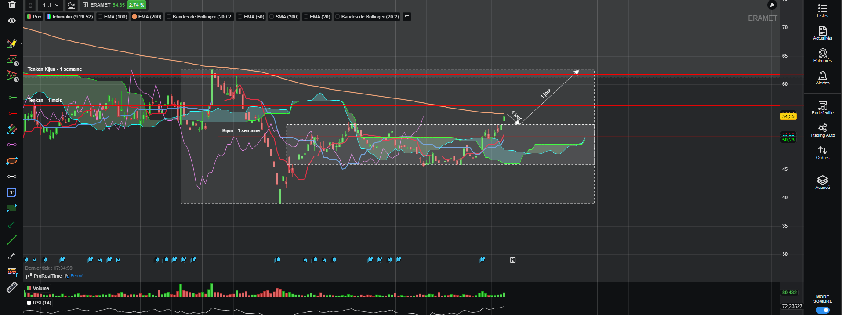Open the Palmarès rankings
This screenshot has height=315, width=842.
823,55
